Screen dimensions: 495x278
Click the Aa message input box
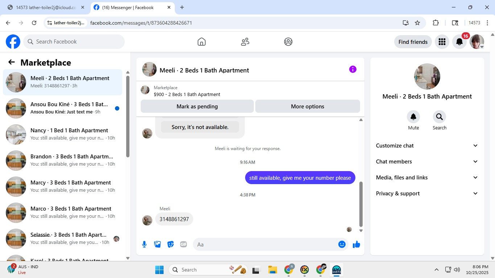click(265, 244)
